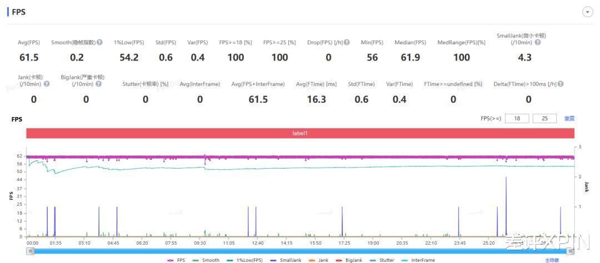Image resolution: width=600 pixels, height=263 pixels.
Task: Open the Delta(FTime)>100ms help icon
Action: [x=561, y=84]
